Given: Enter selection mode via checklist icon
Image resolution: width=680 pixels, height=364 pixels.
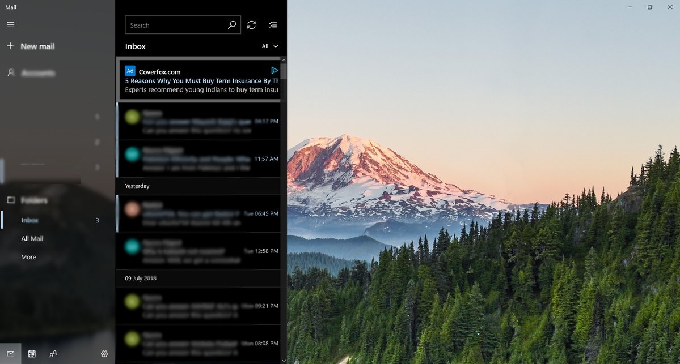Looking at the screenshot, I should (273, 25).
